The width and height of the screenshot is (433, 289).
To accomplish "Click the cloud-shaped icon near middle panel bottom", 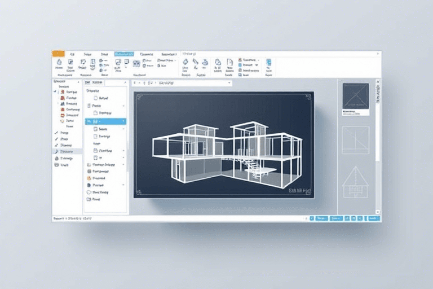I will tap(89, 192).
